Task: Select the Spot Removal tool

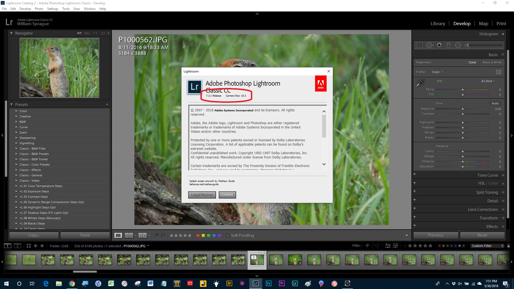Action: [429, 45]
